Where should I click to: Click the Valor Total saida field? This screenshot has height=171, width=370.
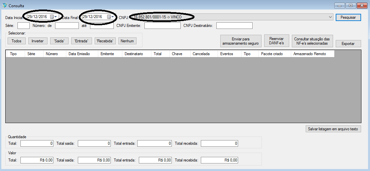click(94, 160)
